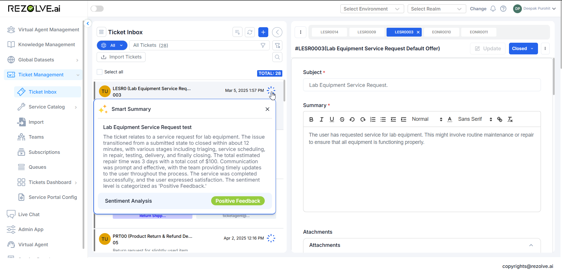Image resolution: width=562 pixels, height=272 pixels.
Task: Open advanced filter settings icon
Action: pos(277,45)
